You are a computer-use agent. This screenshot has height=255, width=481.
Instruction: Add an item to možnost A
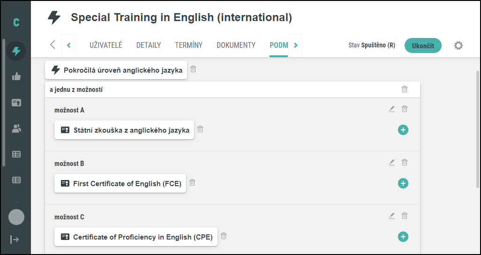point(403,130)
